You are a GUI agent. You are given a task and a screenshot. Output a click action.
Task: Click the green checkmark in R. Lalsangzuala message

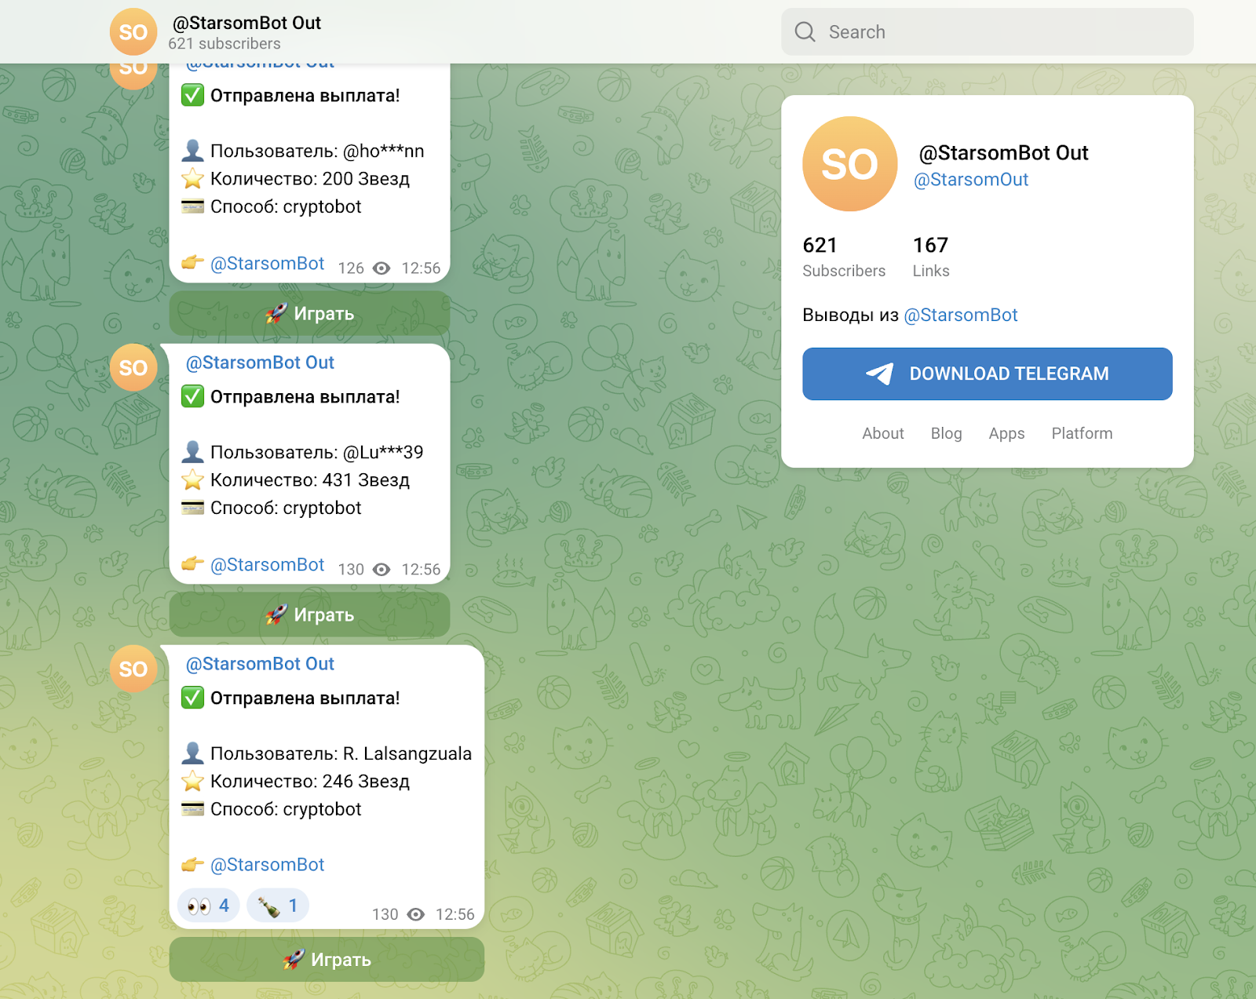tap(192, 698)
